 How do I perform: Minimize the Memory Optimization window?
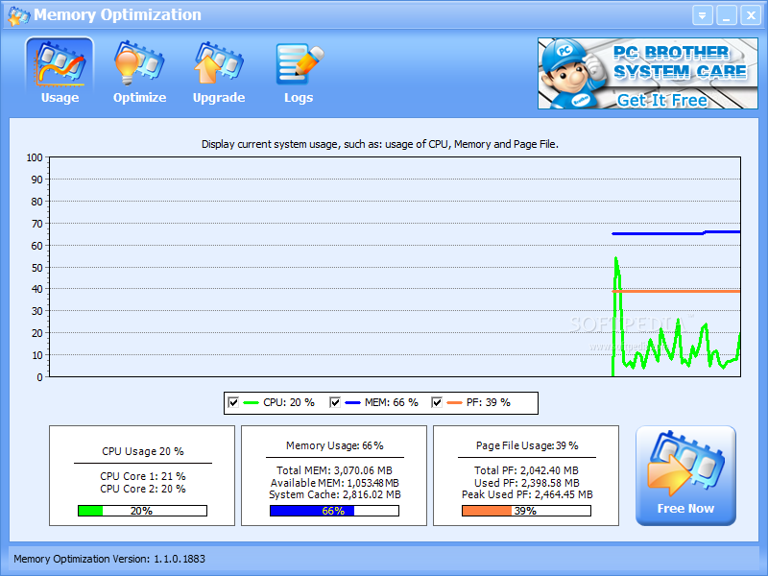[727, 15]
